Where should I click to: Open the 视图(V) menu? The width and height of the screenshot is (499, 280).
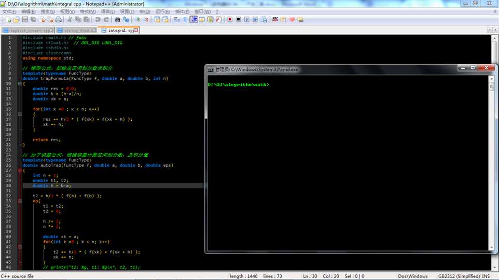tap(67, 11)
